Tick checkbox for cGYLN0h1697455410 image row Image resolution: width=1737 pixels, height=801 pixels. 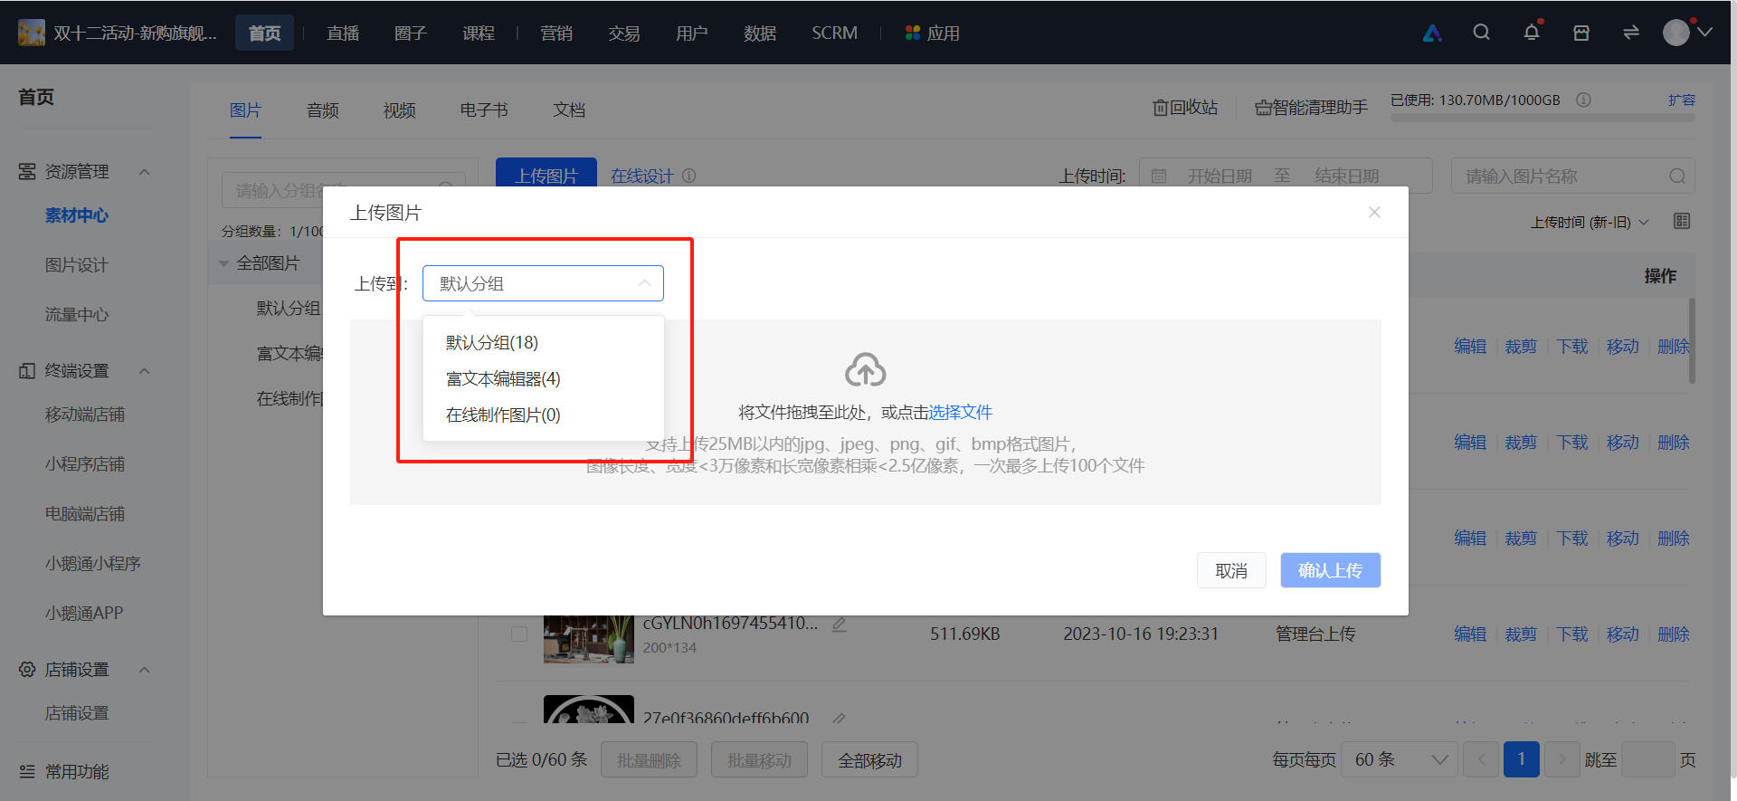[519, 634]
